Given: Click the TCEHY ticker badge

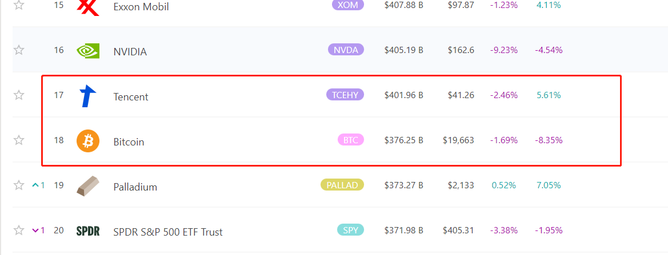Looking at the screenshot, I should click(345, 95).
